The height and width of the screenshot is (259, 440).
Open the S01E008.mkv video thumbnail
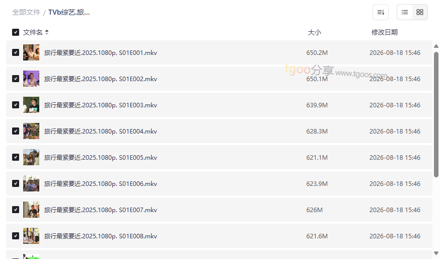[31, 236]
